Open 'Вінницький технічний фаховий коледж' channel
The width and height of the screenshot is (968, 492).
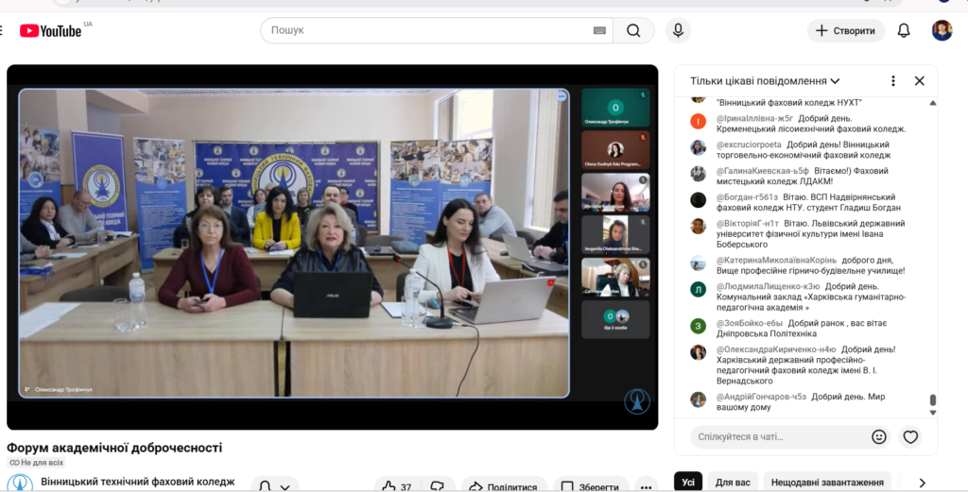coord(137,482)
